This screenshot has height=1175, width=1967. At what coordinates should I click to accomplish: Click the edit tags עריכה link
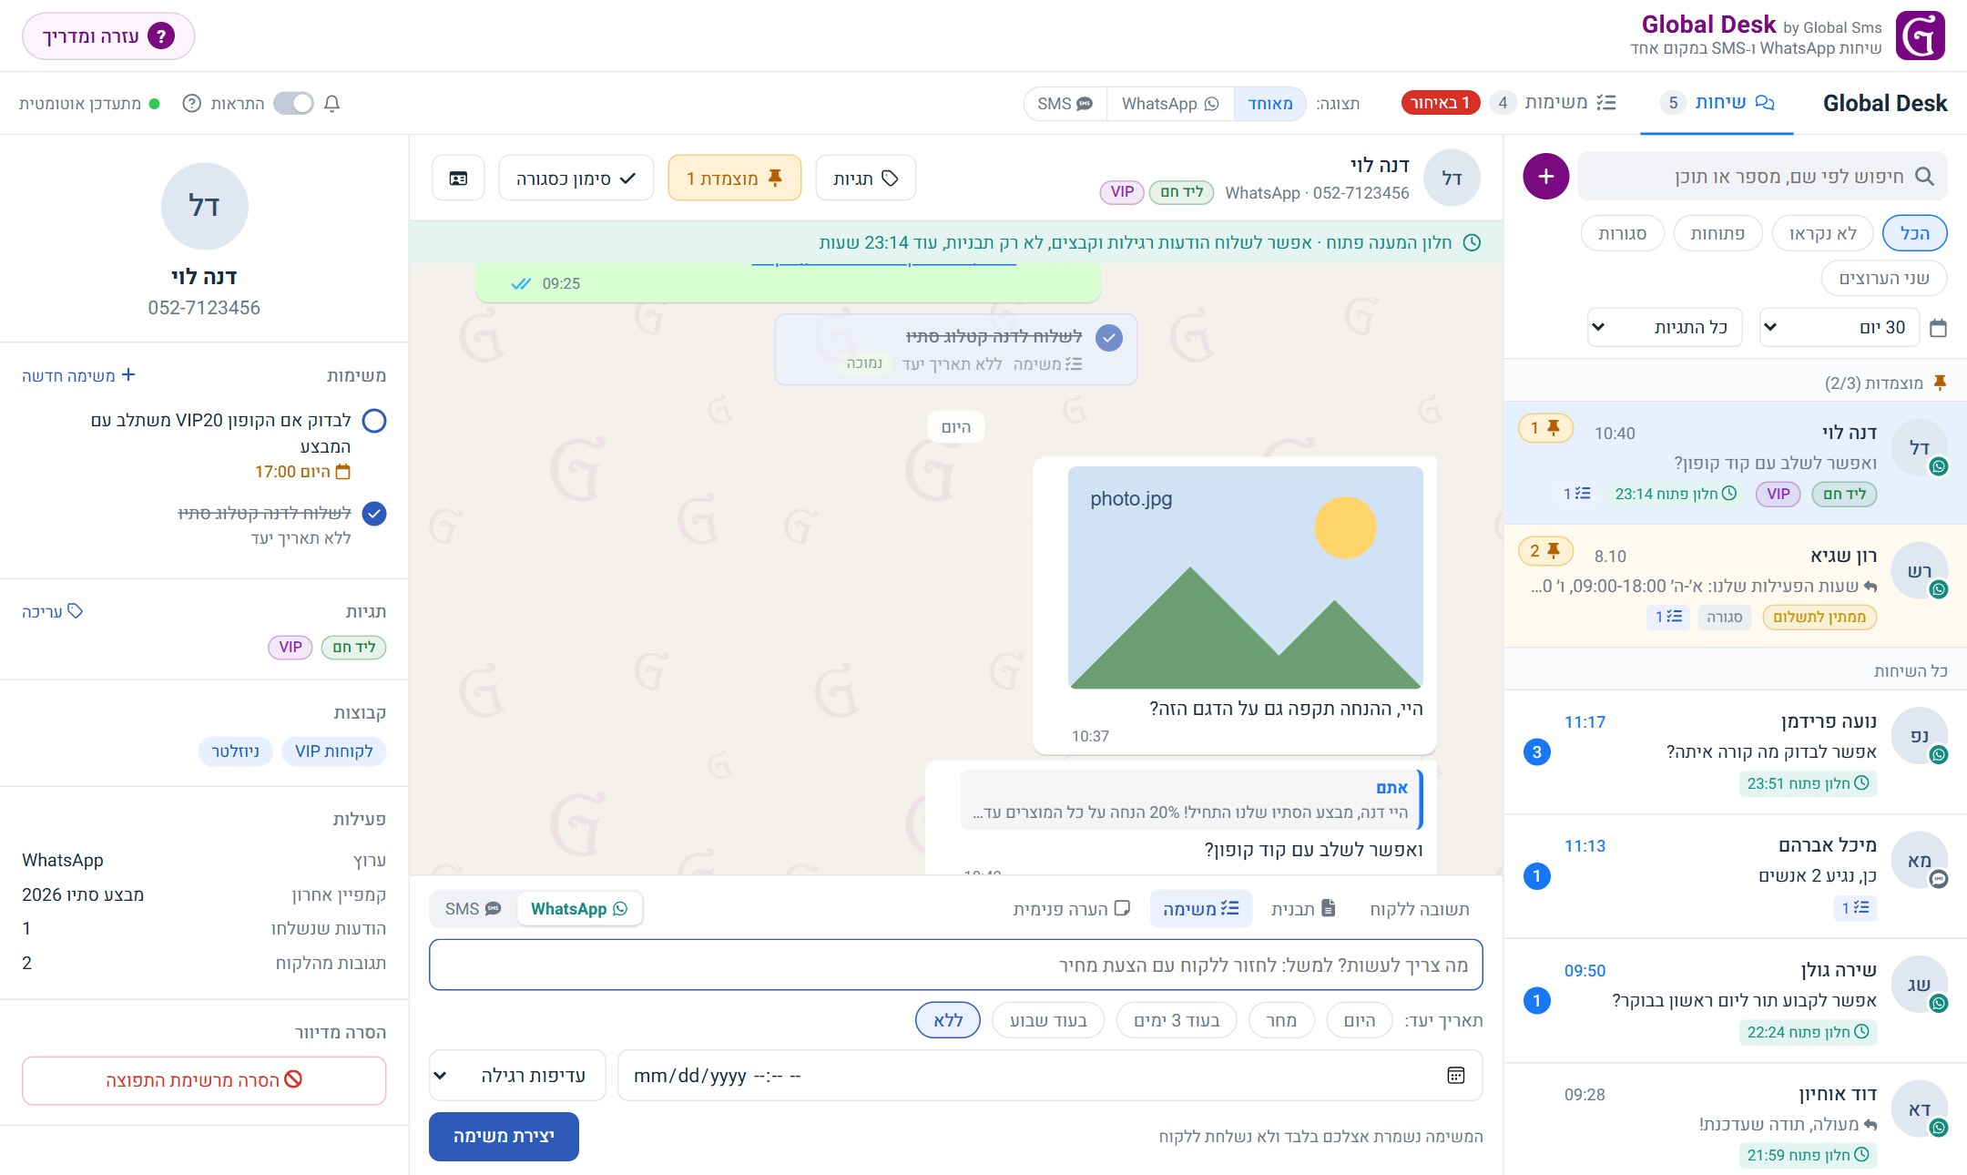point(53,611)
